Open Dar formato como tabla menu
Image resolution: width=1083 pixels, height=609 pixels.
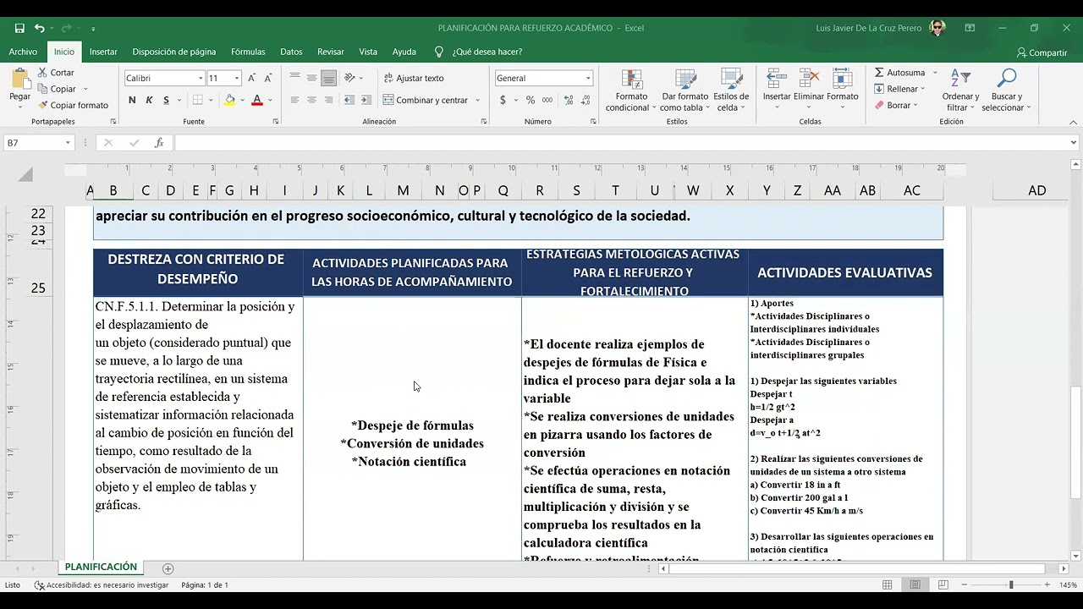coord(684,90)
